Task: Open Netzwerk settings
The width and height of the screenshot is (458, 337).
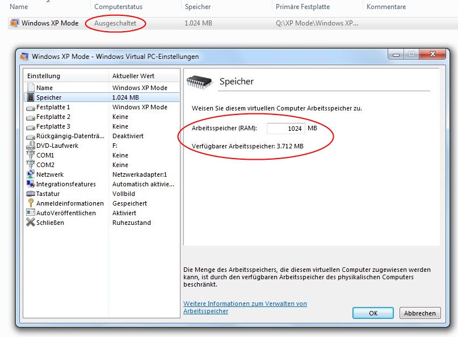Action: pyautogui.click(x=102, y=174)
